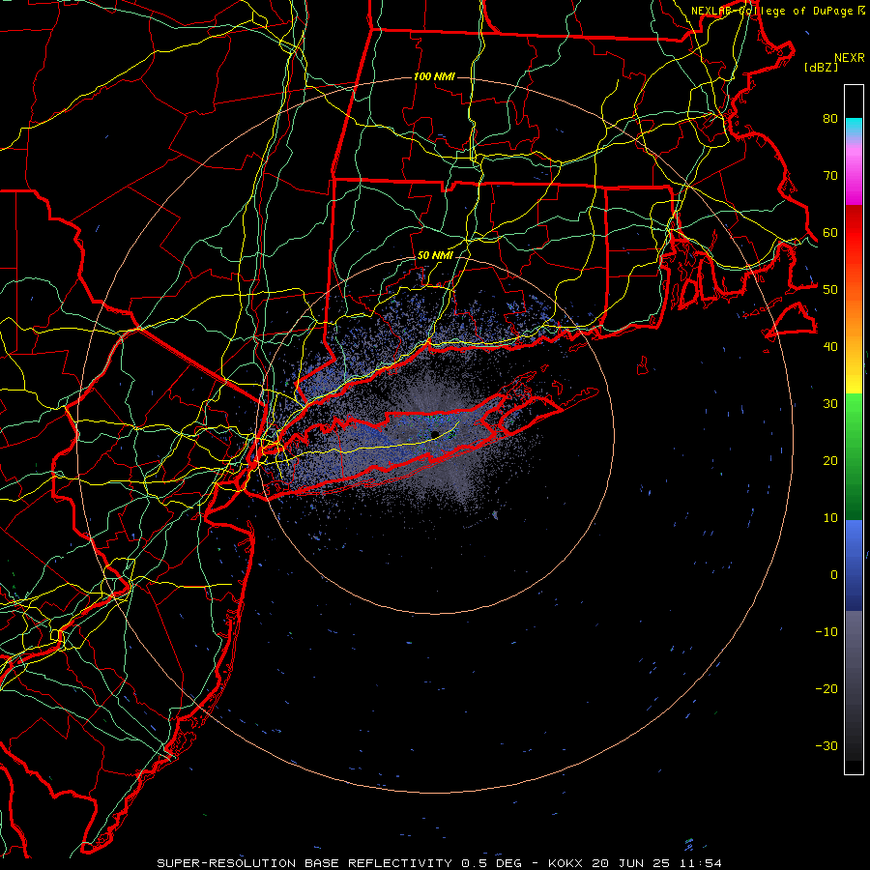The width and height of the screenshot is (870, 870).
Task: Click the 70 value on the dBZ scale
Action: (830, 175)
